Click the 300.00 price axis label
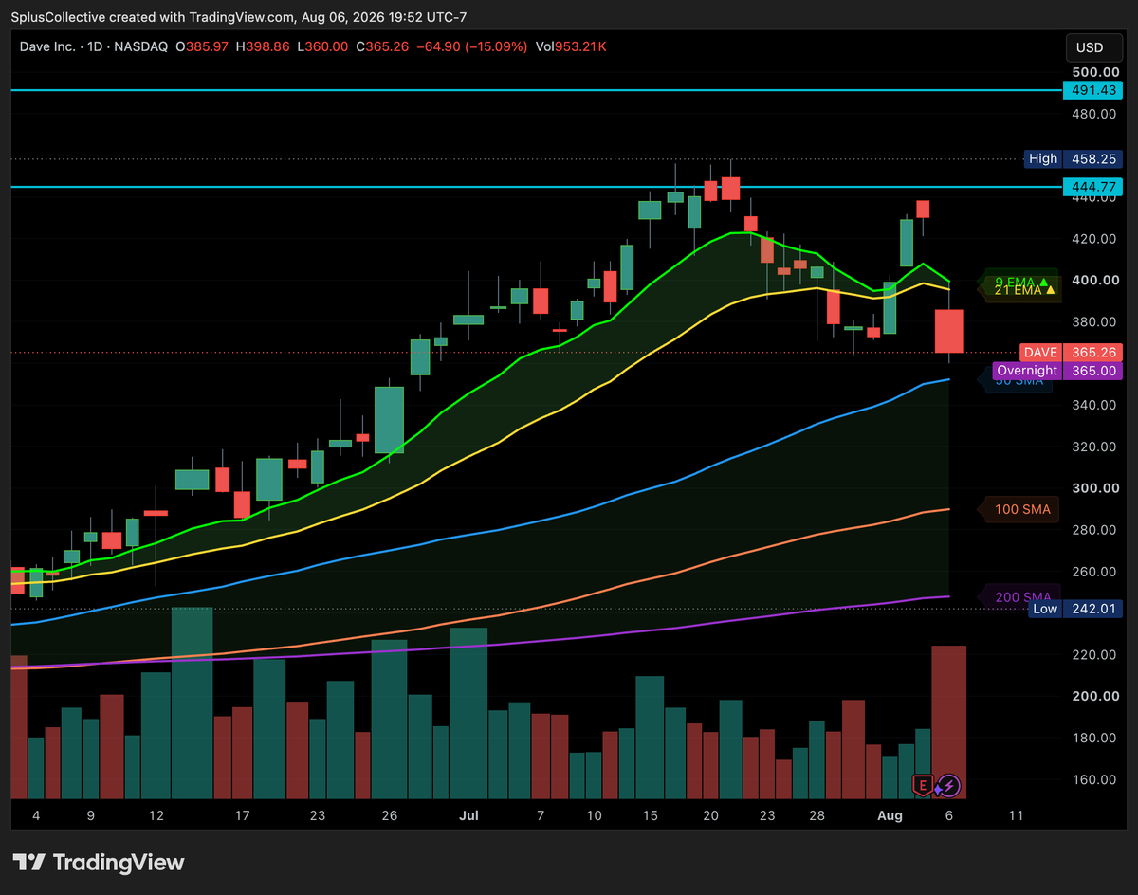 (1094, 488)
